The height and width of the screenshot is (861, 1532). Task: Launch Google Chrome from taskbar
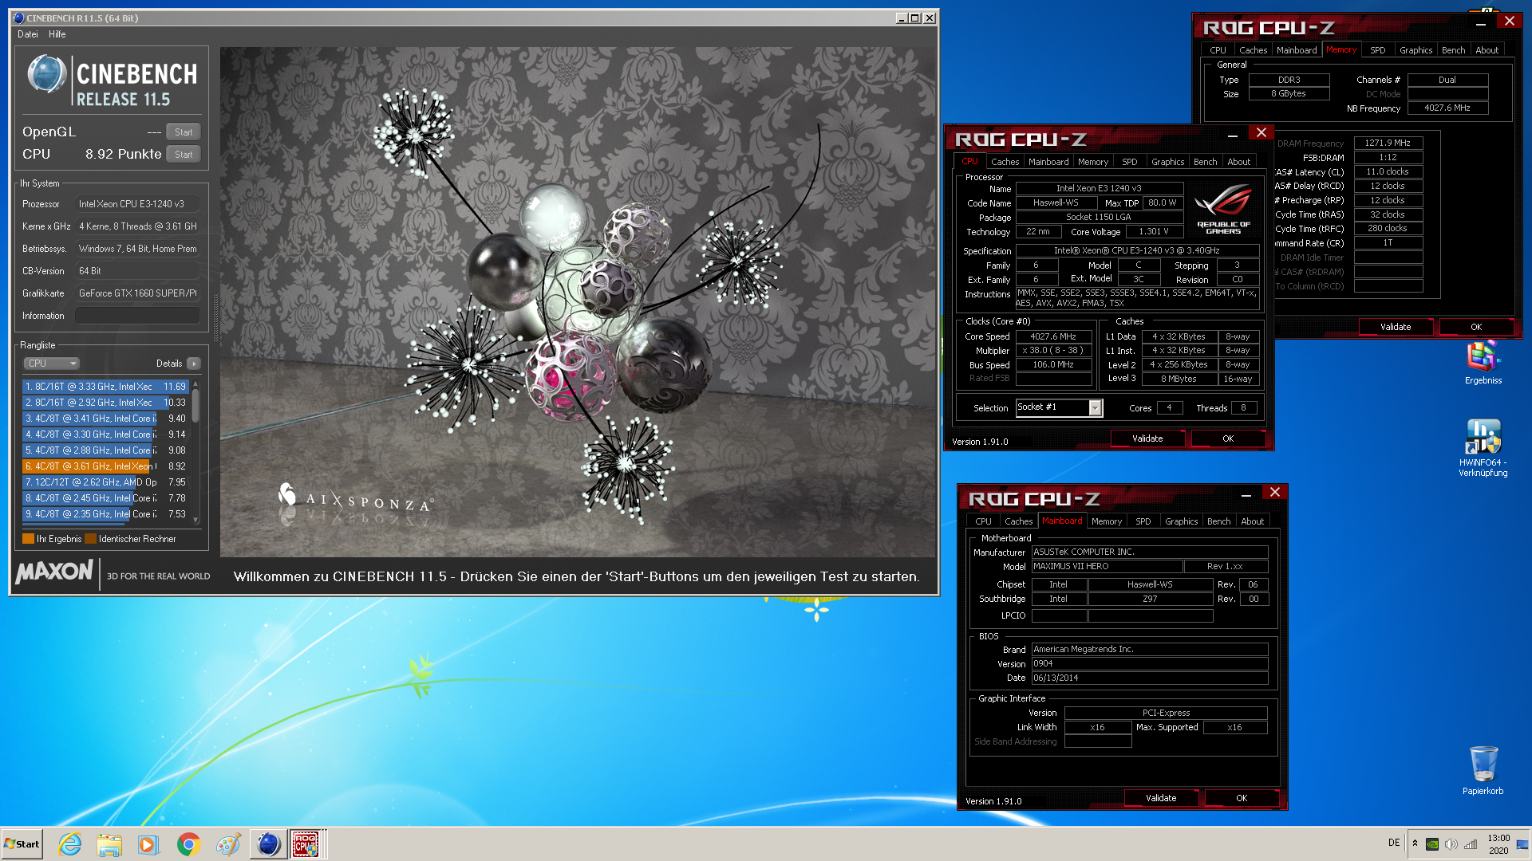pyautogui.click(x=188, y=844)
